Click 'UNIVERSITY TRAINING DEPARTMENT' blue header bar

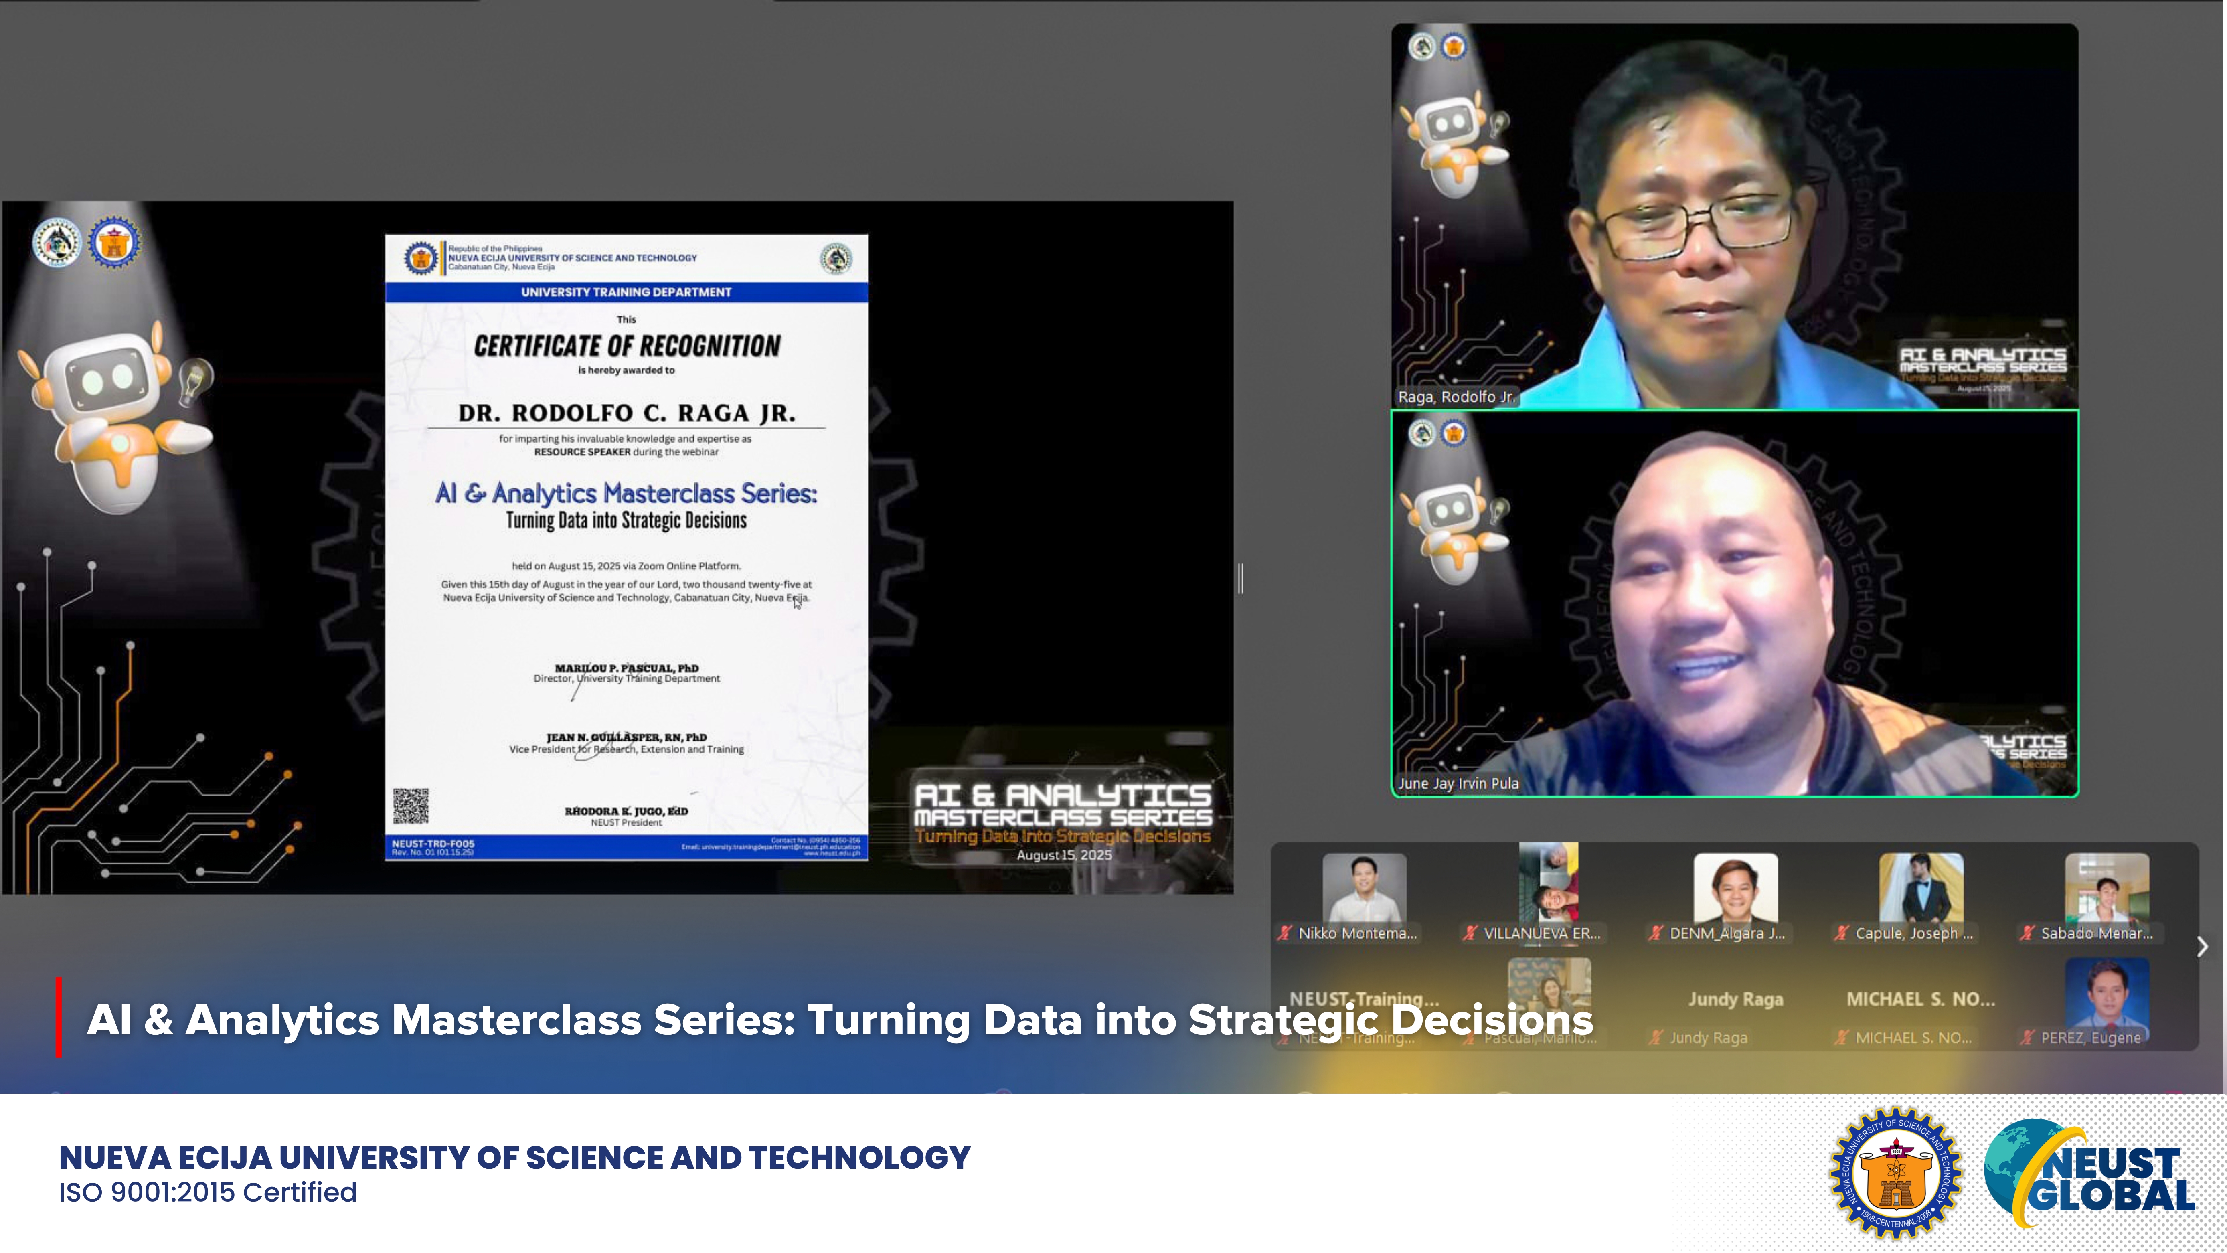point(626,292)
